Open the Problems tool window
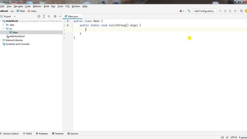The image size is (247, 139). (42, 134)
